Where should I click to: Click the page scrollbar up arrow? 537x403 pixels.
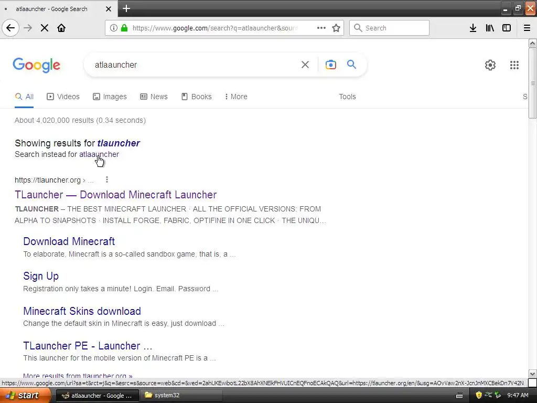532,43
